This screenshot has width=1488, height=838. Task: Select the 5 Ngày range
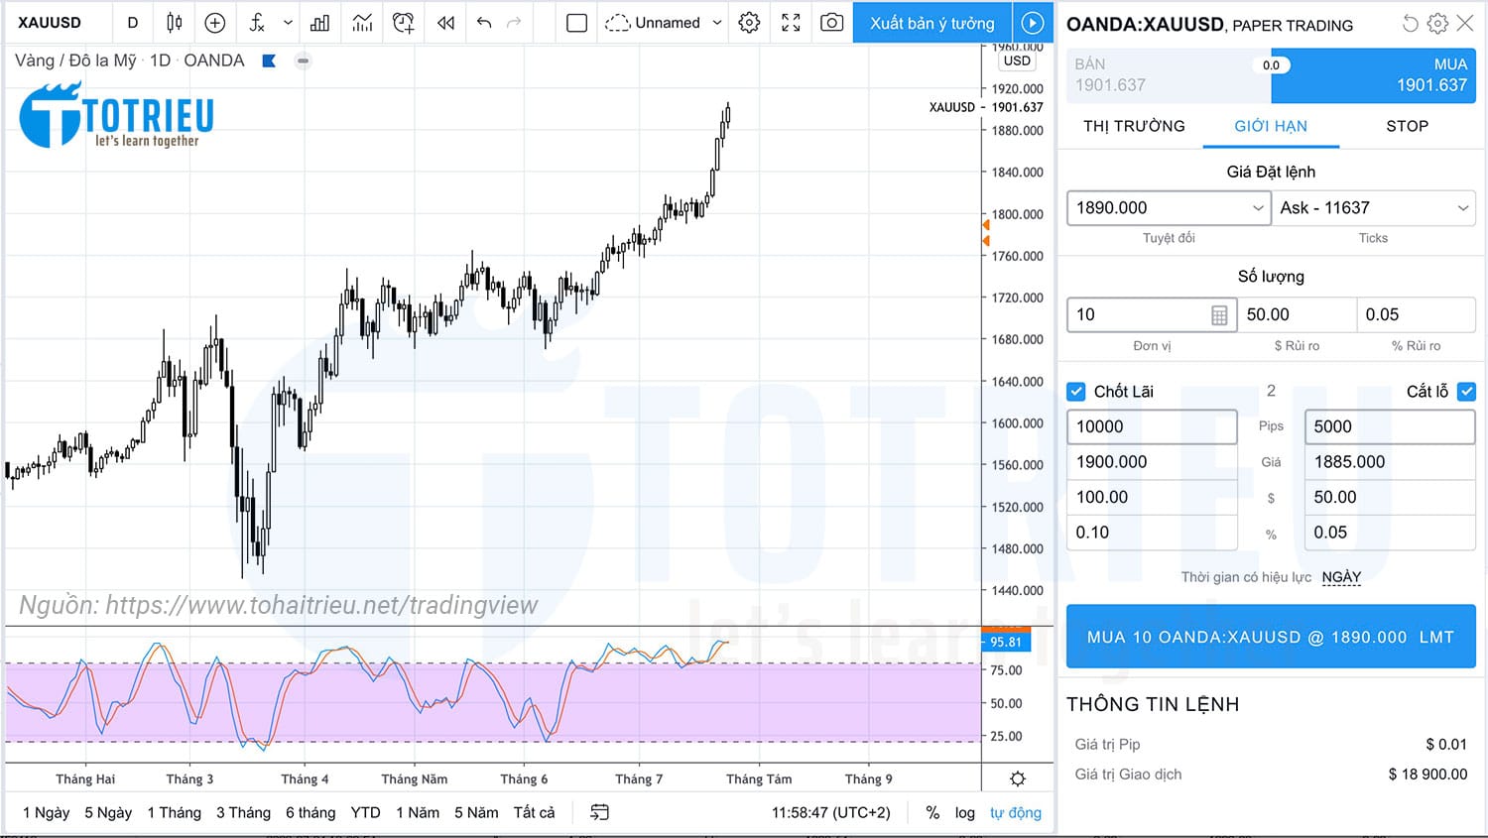[108, 812]
